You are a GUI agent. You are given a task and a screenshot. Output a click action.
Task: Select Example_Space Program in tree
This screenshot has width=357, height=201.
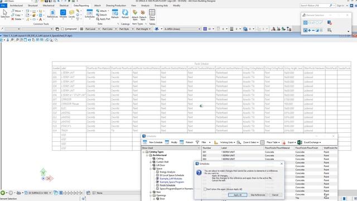click(172, 182)
